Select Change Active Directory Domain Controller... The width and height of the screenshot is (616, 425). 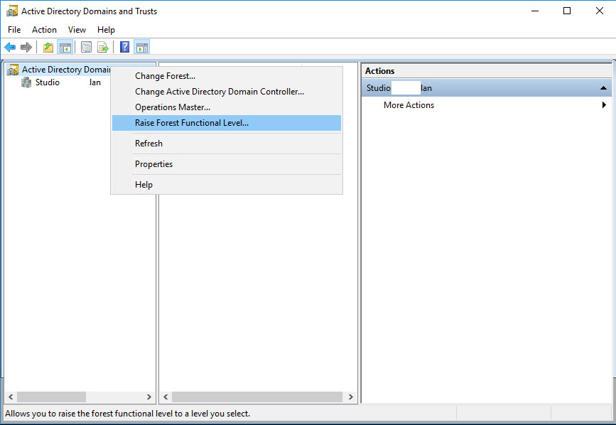point(227,92)
